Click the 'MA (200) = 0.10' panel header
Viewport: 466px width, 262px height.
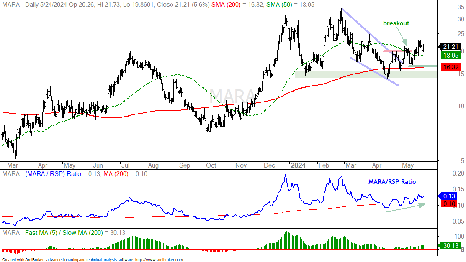pyautogui.click(x=126, y=174)
